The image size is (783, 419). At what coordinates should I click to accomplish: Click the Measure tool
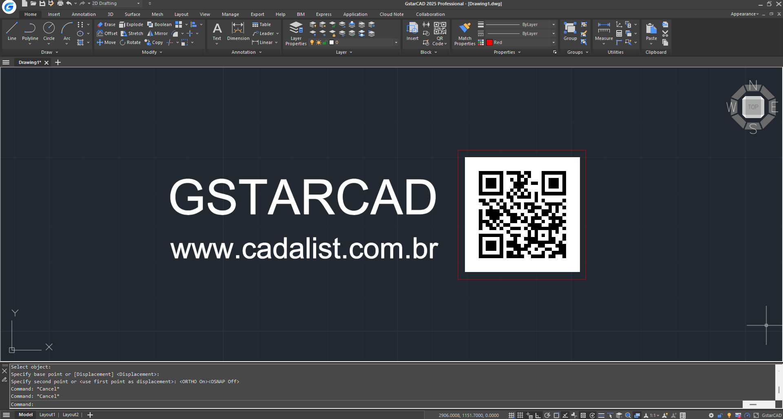[x=604, y=31]
